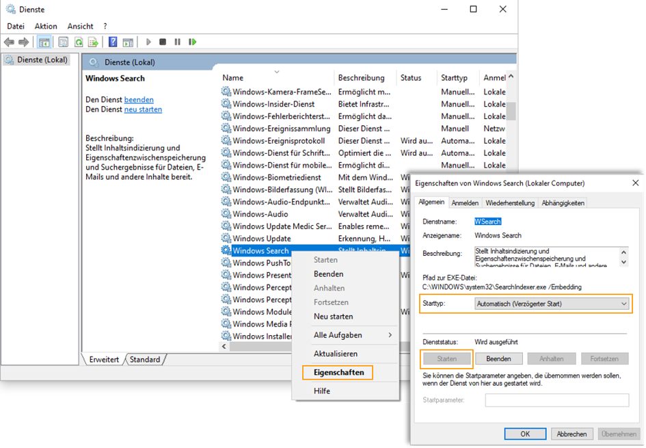Click the gear icon of Windows Update
646x448 pixels.
pyautogui.click(x=226, y=238)
